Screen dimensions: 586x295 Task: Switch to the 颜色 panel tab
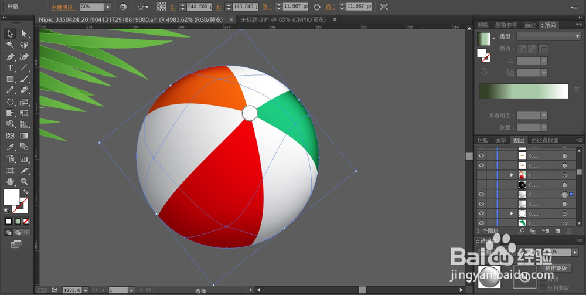[483, 25]
